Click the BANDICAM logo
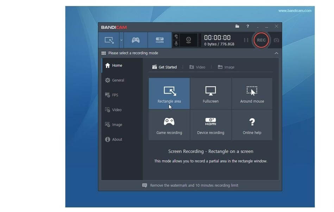The image size is (334, 212). pos(114,27)
